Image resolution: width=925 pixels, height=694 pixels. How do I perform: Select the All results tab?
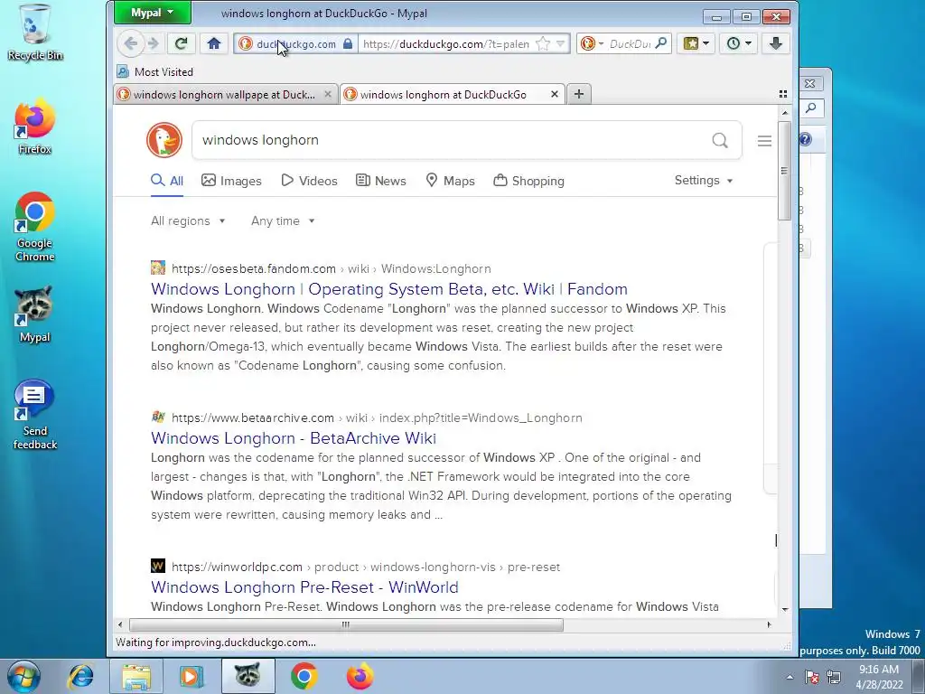click(167, 181)
